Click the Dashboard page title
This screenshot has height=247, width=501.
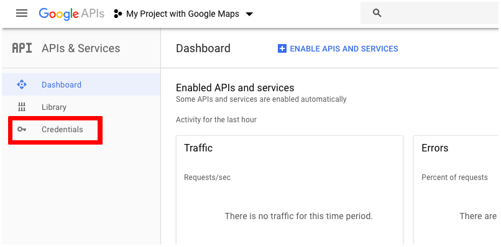pos(203,48)
